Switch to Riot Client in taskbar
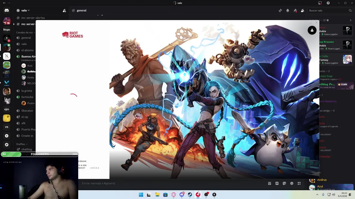Image resolution: width=355 pixels, height=199 pixels. (198, 195)
